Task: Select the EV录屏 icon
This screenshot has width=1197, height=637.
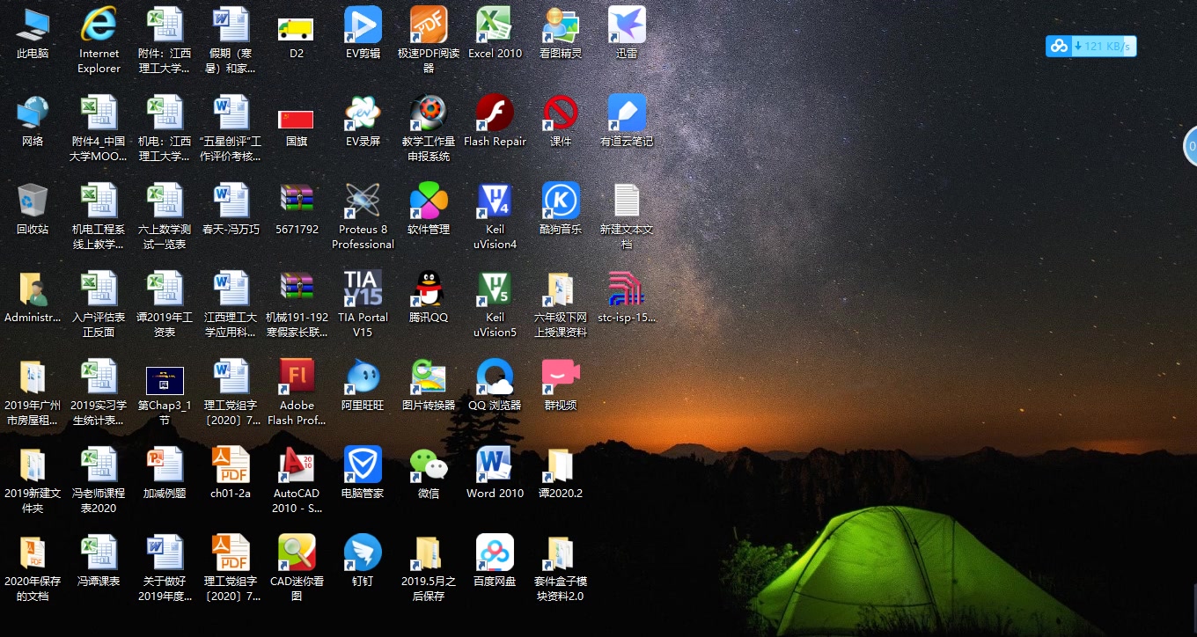Action: point(363,113)
